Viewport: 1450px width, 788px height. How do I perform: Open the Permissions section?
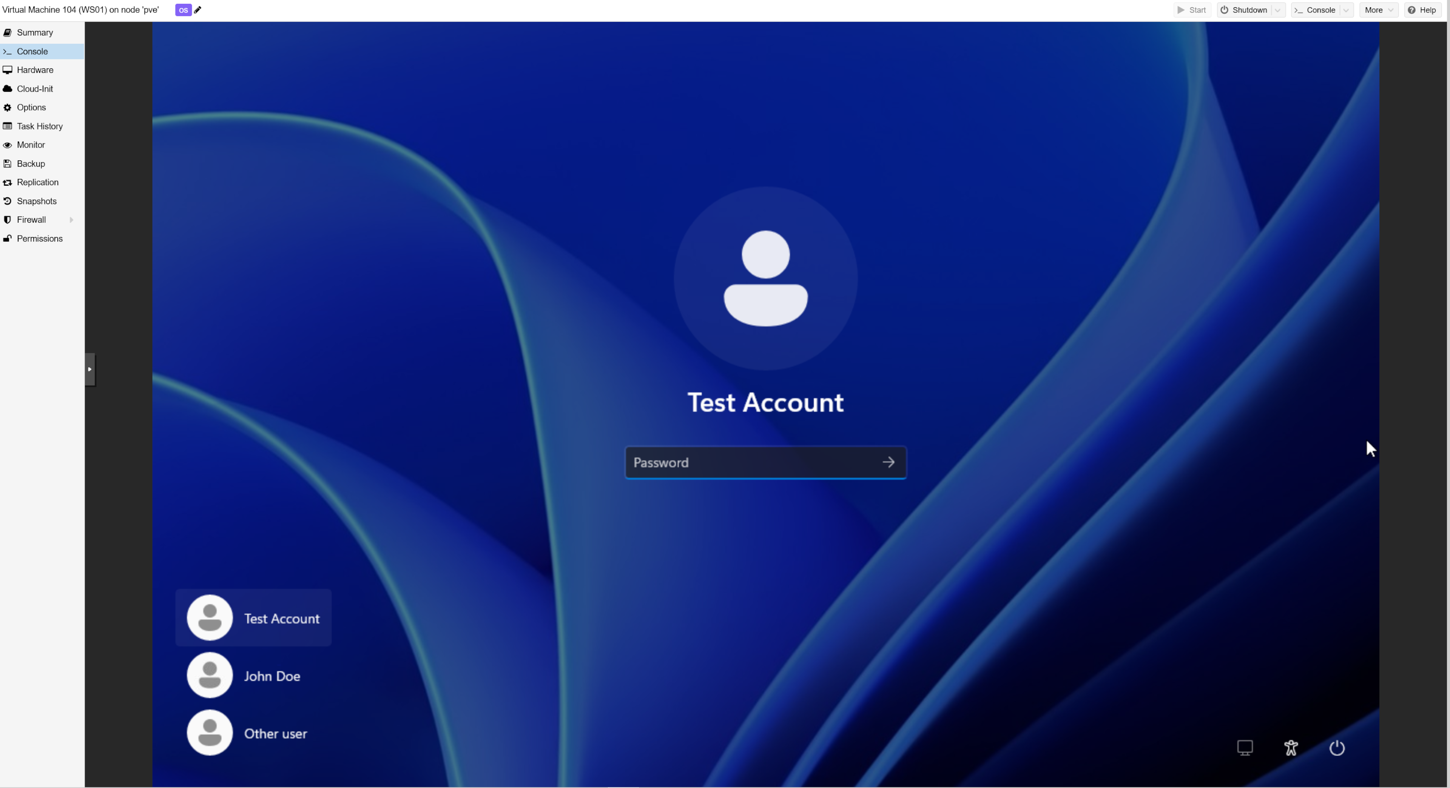tap(42, 239)
